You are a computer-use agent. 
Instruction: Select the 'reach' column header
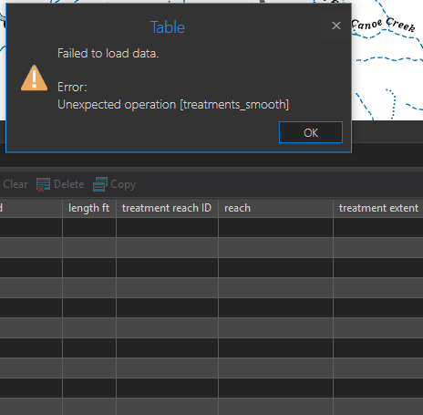point(275,208)
